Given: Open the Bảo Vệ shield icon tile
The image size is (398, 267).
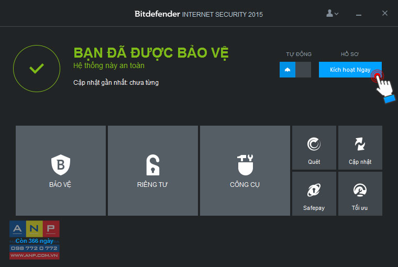Looking at the screenshot, I should coord(60,165).
